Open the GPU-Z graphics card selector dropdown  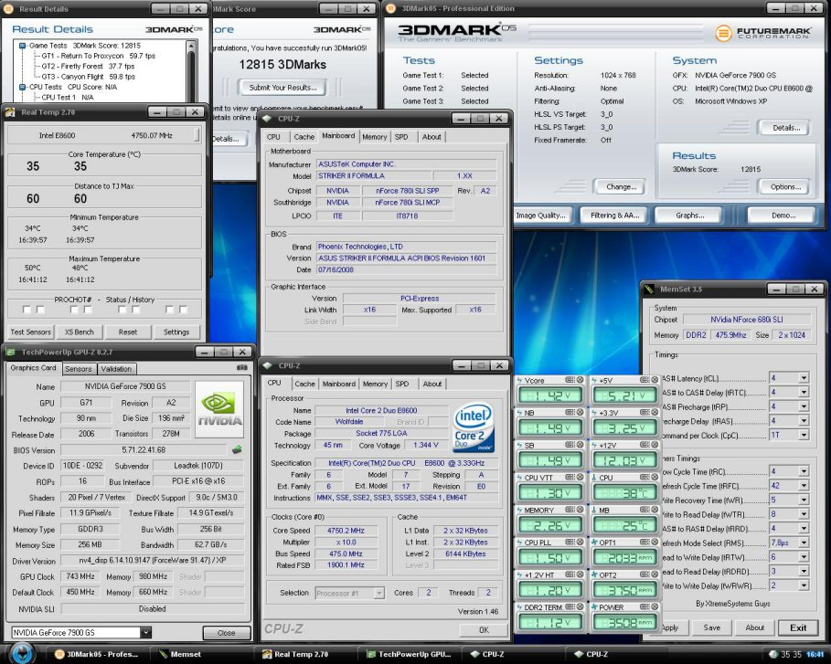[x=145, y=632]
